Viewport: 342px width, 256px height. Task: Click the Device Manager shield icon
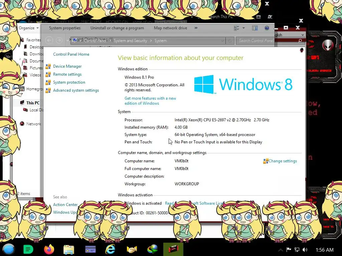[x=48, y=66]
